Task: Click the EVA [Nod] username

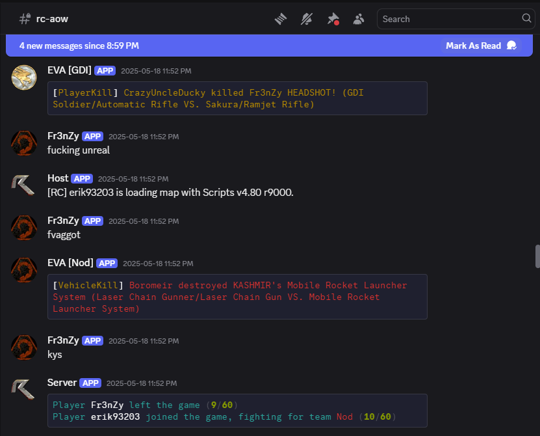Action: 70,263
